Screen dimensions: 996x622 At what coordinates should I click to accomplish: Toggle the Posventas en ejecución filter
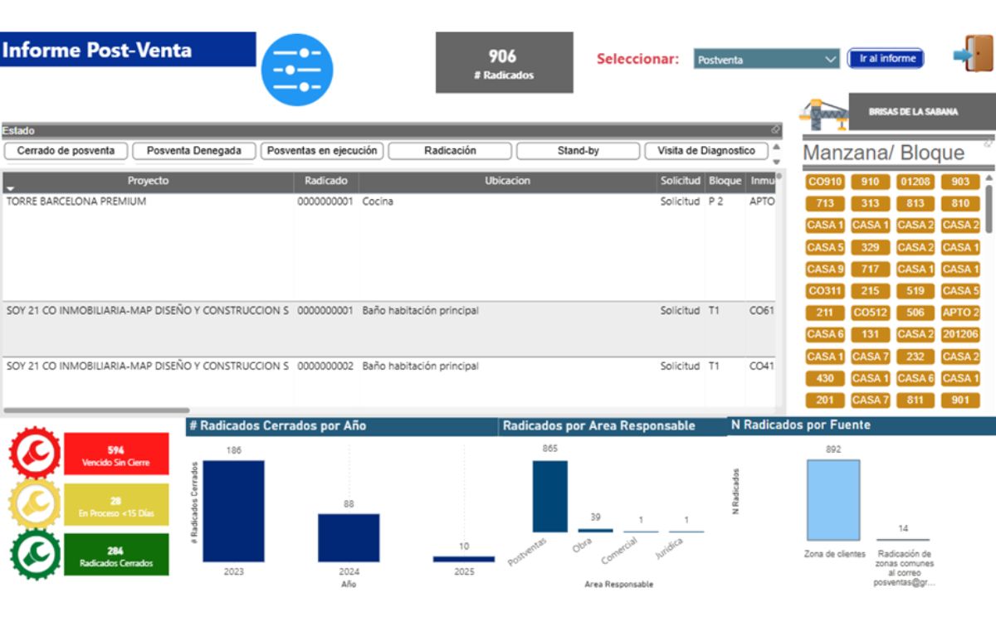(x=322, y=151)
